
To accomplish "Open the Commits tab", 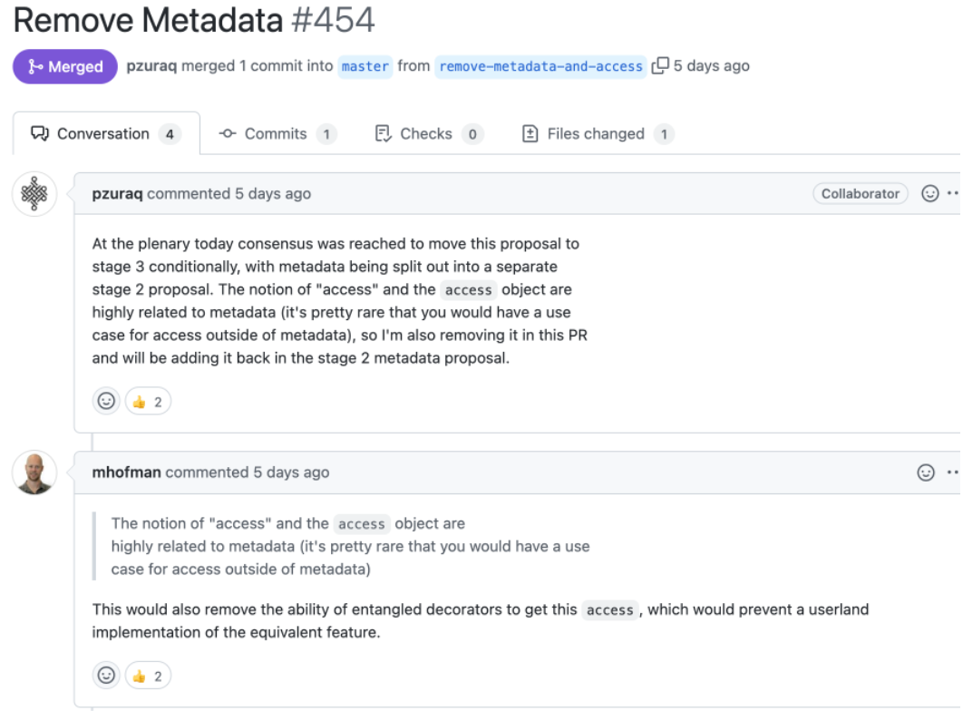I will click(277, 134).
